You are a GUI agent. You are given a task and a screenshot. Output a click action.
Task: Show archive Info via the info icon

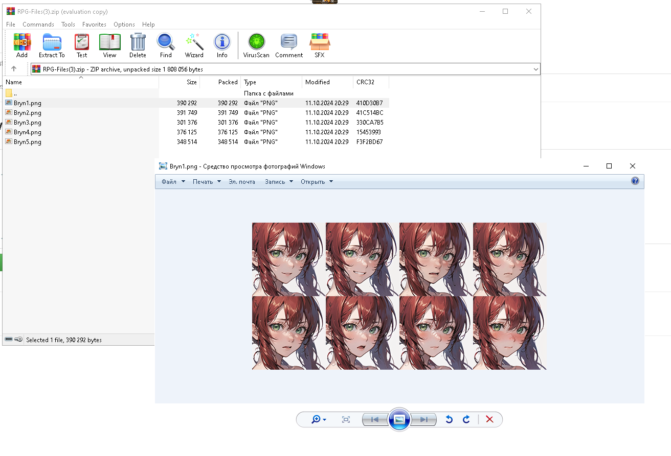pos(222,45)
